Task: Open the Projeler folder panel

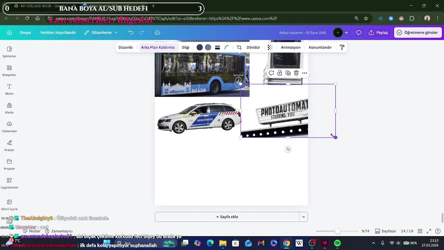Action: coord(9,164)
